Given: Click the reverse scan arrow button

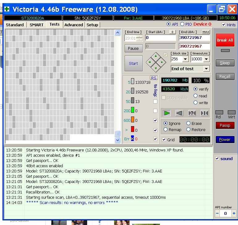Looking at the screenshot, I should [179, 113].
